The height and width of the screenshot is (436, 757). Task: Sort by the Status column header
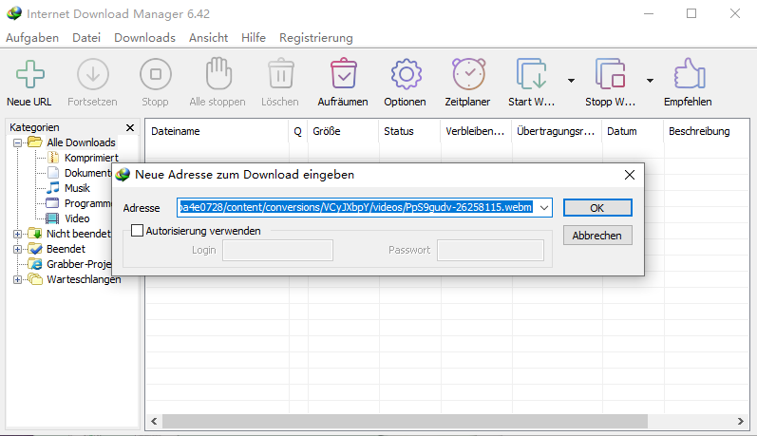pyautogui.click(x=410, y=131)
